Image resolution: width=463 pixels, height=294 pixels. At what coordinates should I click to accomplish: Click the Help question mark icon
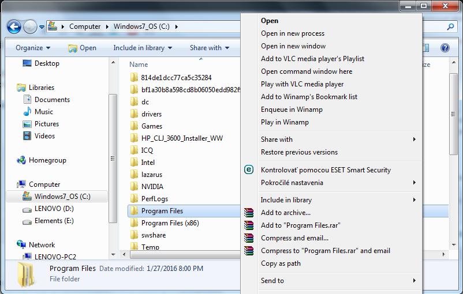(445, 48)
